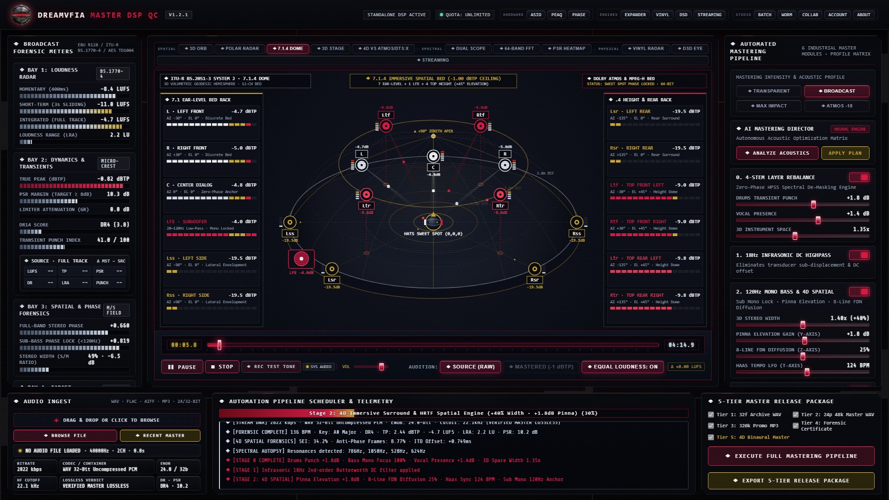Select the Ltr height speaker node
The width and height of the screenshot is (889, 500).
tap(366, 194)
